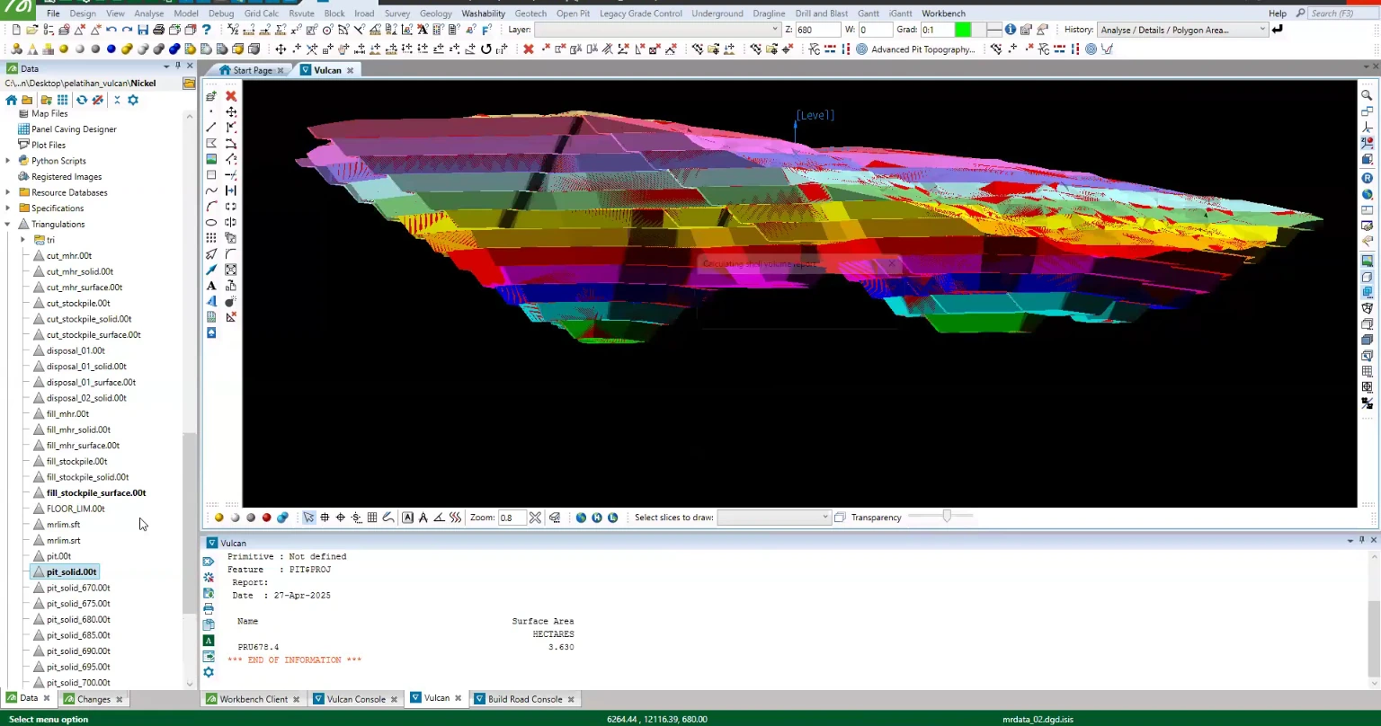Click the blue info icon next to Grad
This screenshot has width=1381, height=726.
coord(1011,30)
